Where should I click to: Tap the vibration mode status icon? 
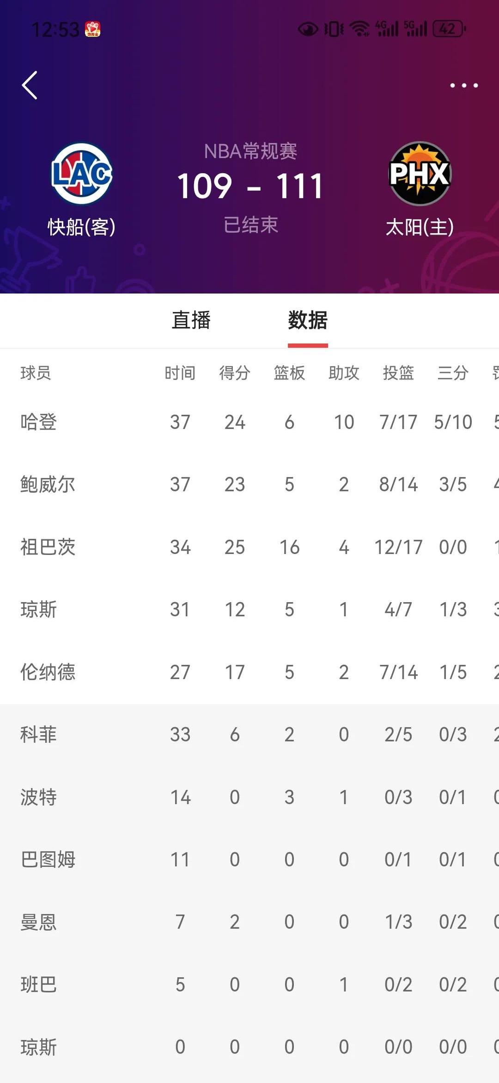click(x=334, y=29)
